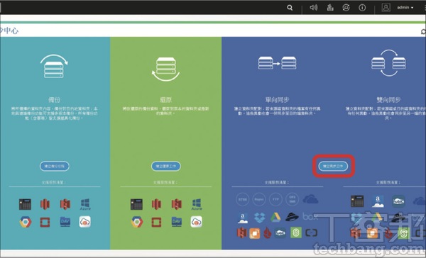The image size is (426, 258).
Task: Open the info notifications icon
Action: pos(362,8)
